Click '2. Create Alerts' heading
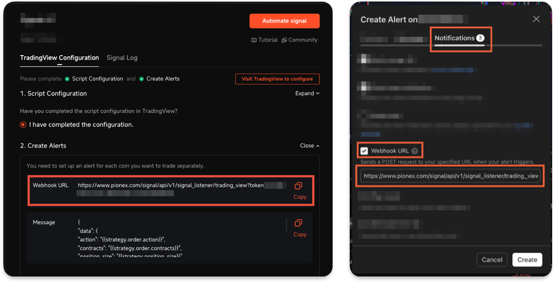This screenshot has height=282, width=556. click(x=43, y=145)
